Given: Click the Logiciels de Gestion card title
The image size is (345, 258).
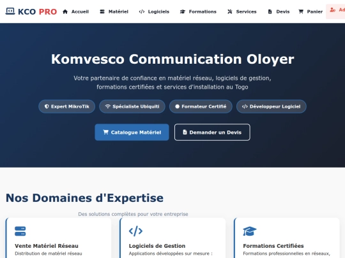Looking at the screenshot, I should click(157, 246).
